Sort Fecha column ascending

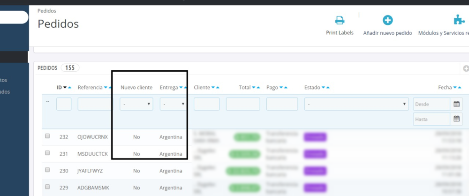[x=460, y=87]
